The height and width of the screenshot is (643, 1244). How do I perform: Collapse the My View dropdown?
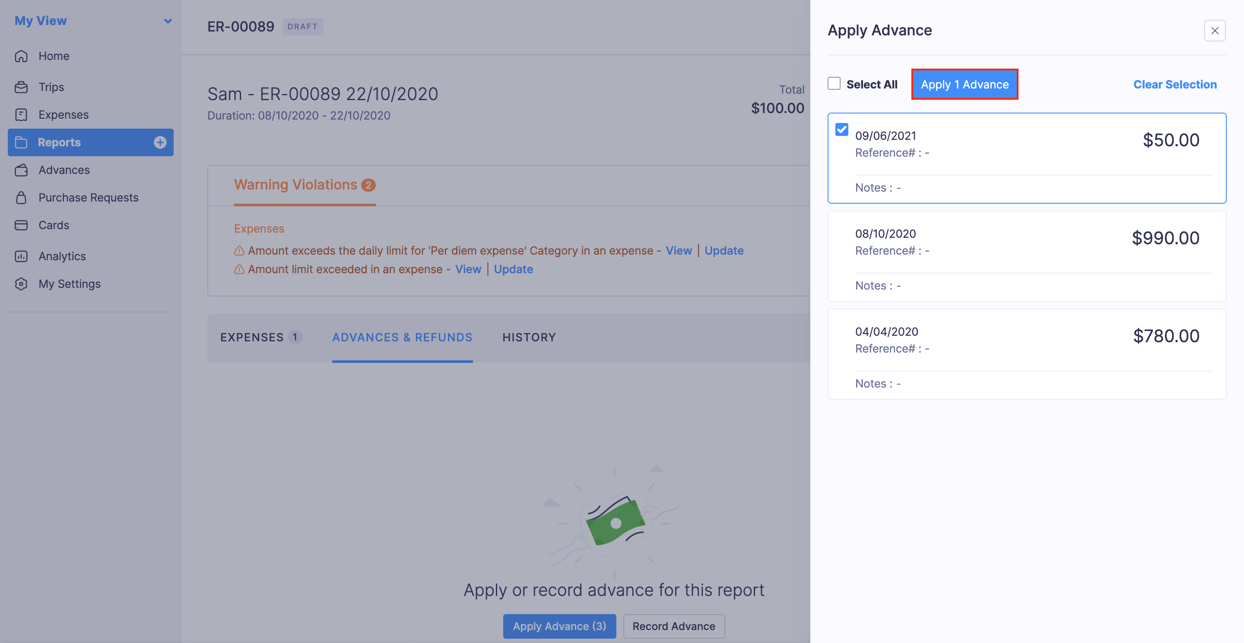(168, 21)
